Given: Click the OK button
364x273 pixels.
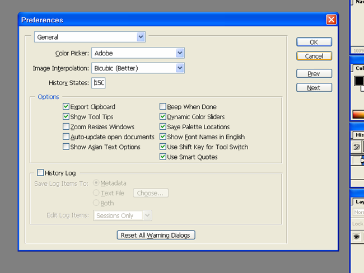Looking at the screenshot, I should pyautogui.click(x=314, y=42).
